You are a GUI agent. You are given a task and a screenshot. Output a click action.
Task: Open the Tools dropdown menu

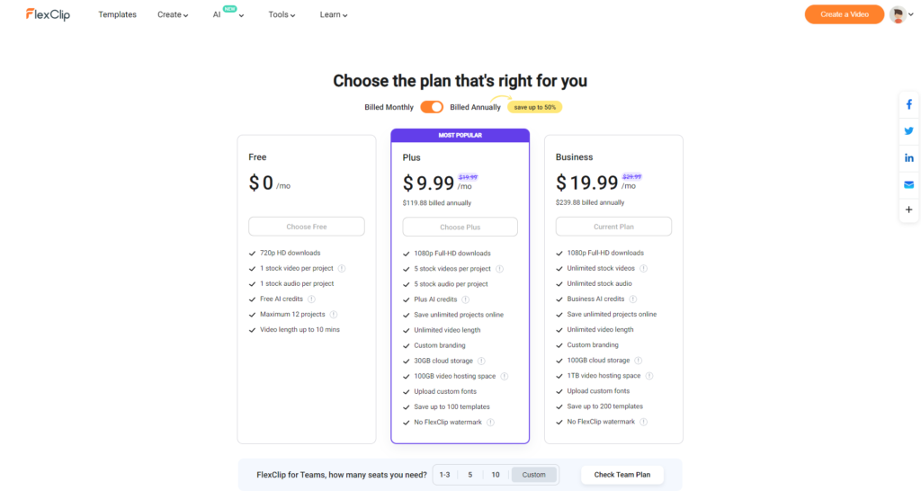pyautogui.click(x=283, y=15)
